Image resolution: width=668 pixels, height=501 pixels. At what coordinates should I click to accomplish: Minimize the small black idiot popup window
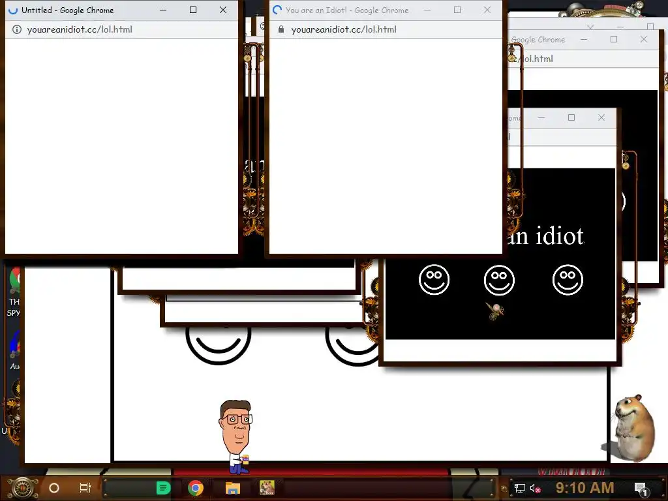(541, 117)
